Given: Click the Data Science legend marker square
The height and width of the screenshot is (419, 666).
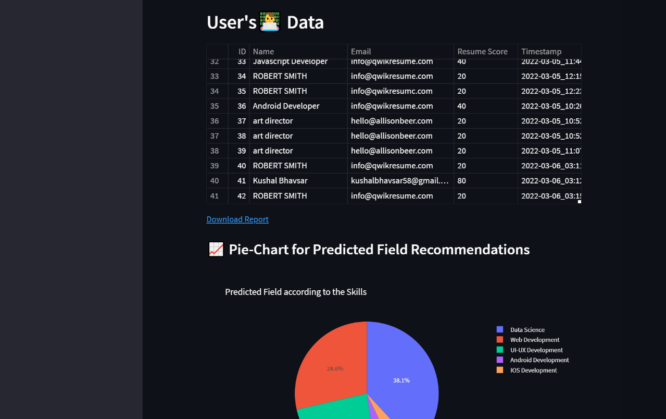Looking at the screenshot, I should [x=499, y=329].
